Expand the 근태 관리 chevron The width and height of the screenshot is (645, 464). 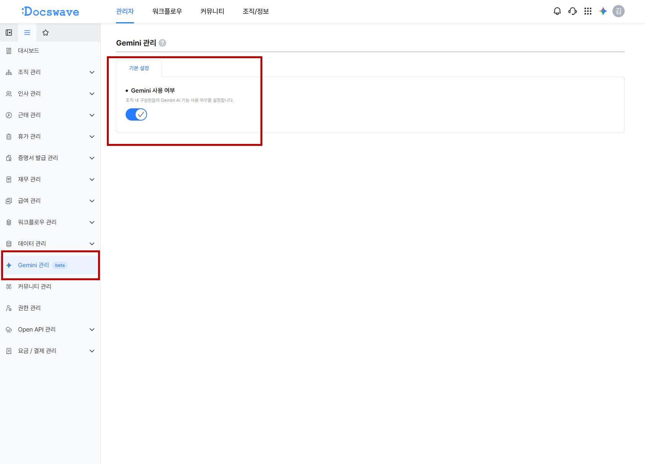click(92, 115)
